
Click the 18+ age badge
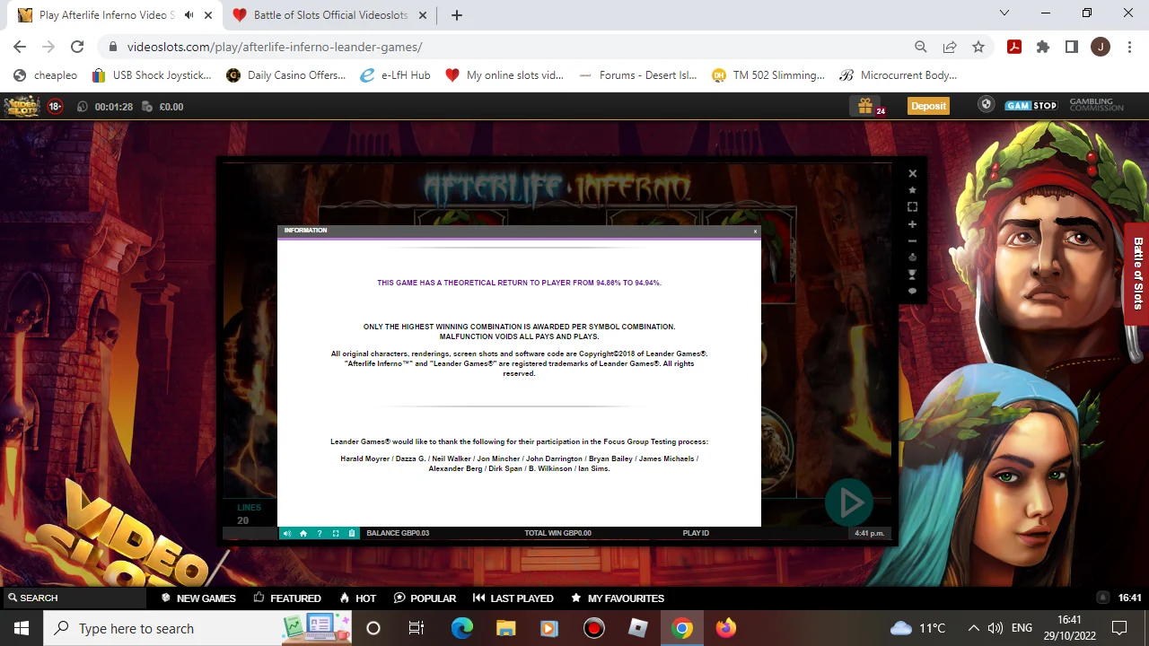click(55, 107)
